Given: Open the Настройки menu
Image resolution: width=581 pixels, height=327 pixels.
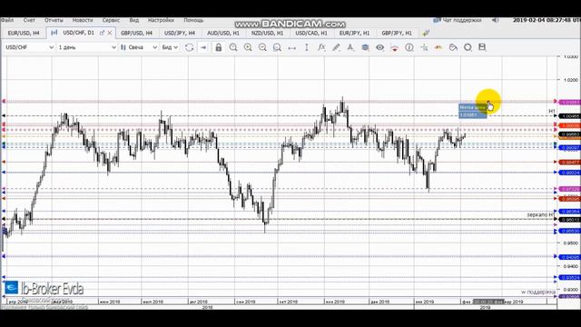Looking at the screenshot, I should 161,20.
